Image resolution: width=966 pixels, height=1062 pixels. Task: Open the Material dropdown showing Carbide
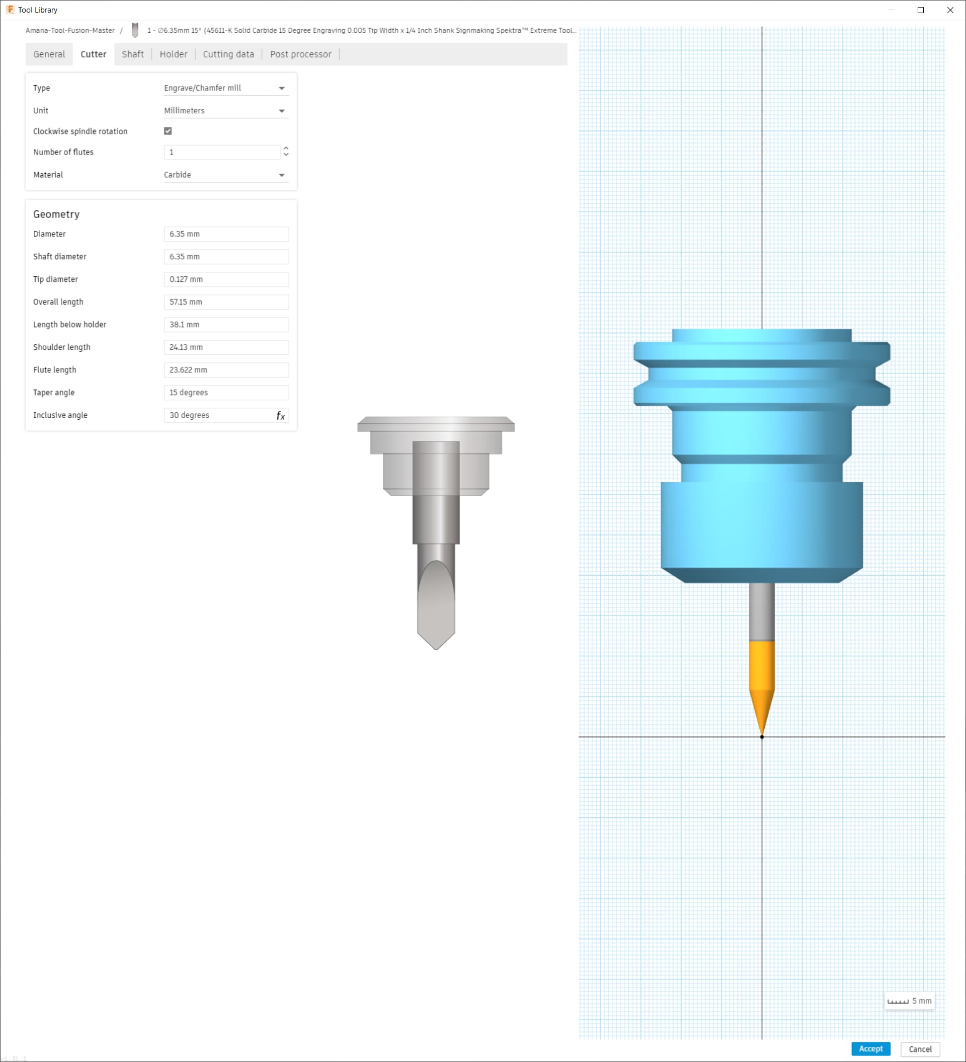226,175
